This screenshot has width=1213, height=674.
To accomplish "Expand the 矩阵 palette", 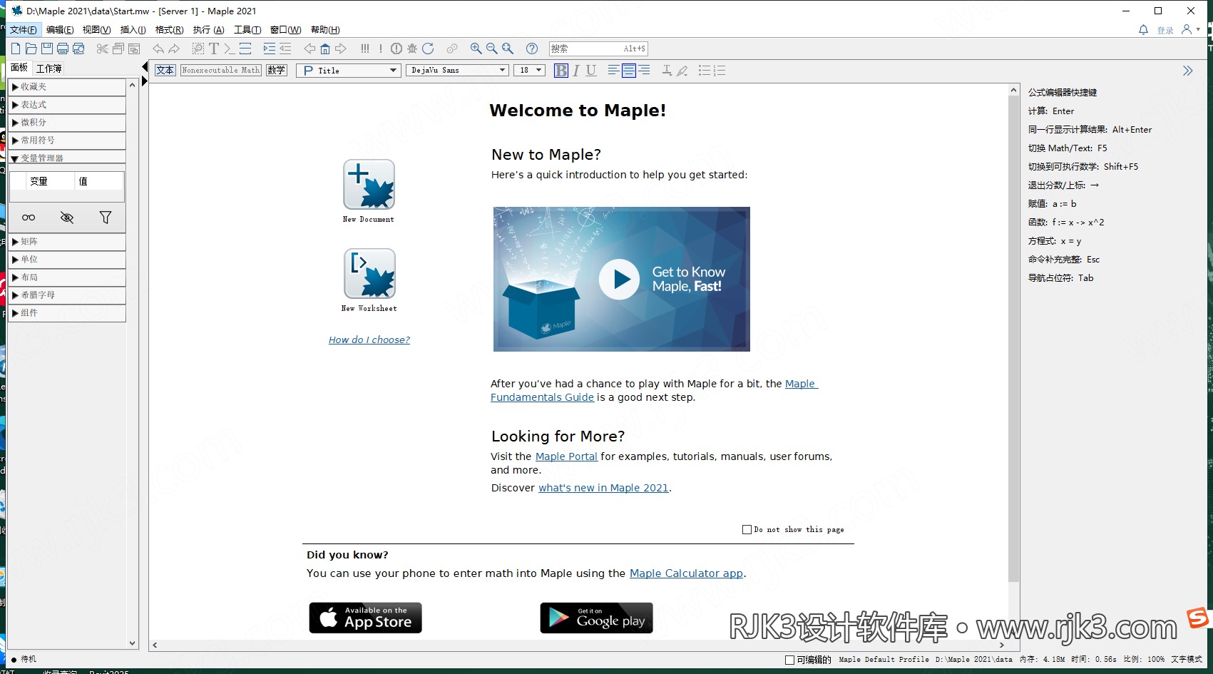I will tap(67, 242).
